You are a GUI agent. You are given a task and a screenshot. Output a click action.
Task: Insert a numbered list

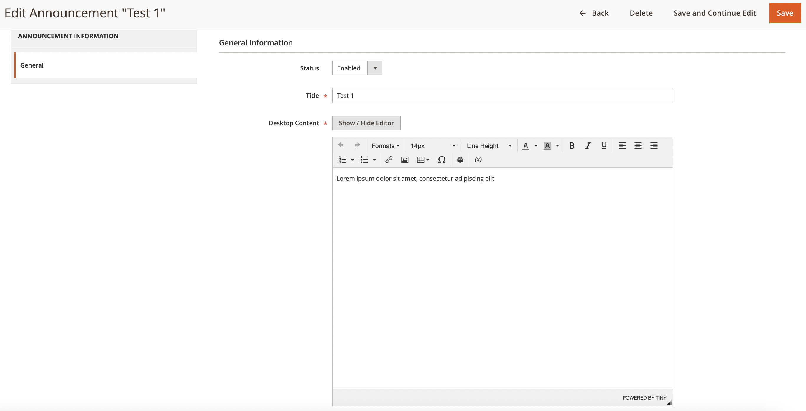coord(343,160)
